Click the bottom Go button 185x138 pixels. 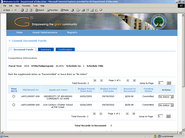[x=168, y=116]
